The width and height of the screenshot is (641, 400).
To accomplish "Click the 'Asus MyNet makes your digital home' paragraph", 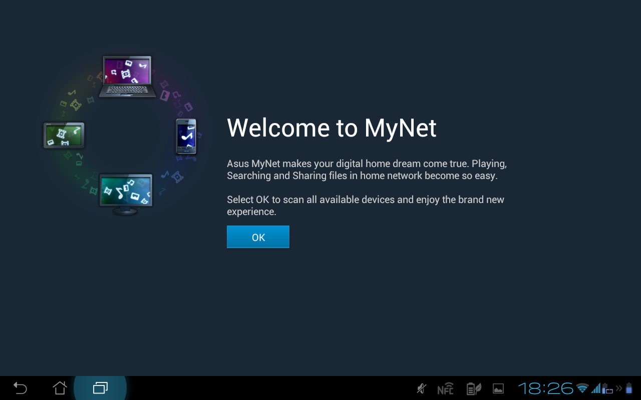I will coord(367,169).
